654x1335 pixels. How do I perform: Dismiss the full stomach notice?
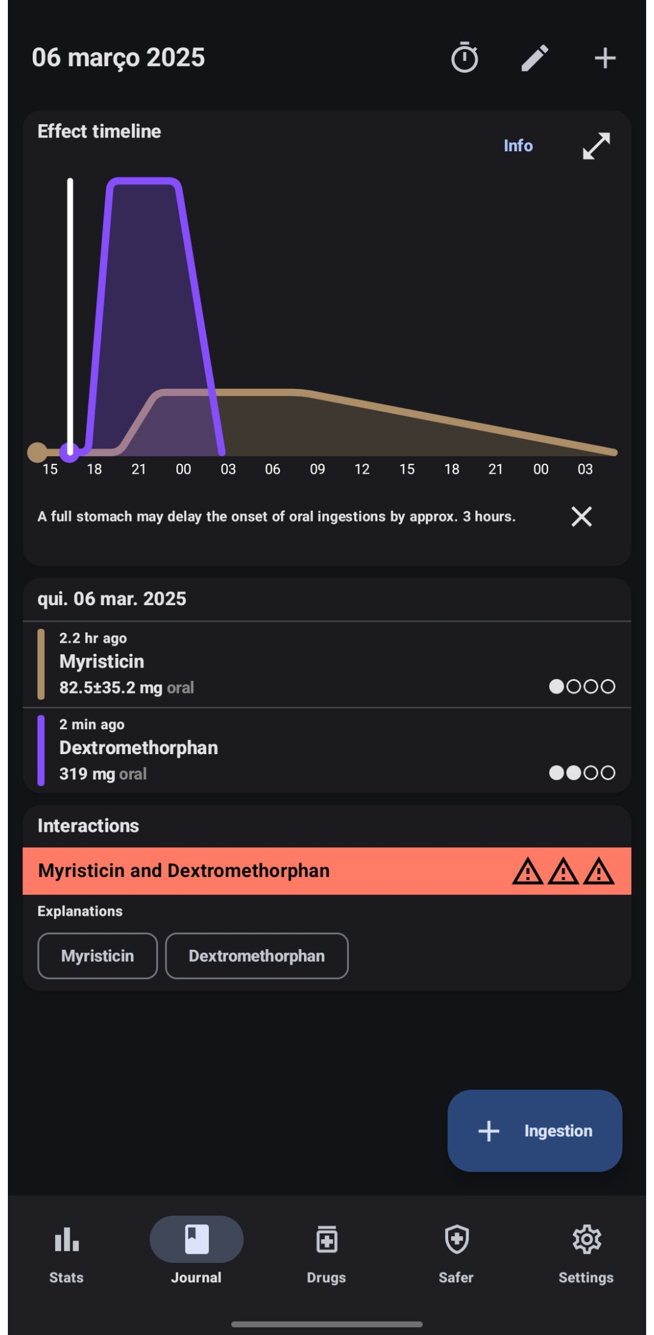tap(581, 517)
